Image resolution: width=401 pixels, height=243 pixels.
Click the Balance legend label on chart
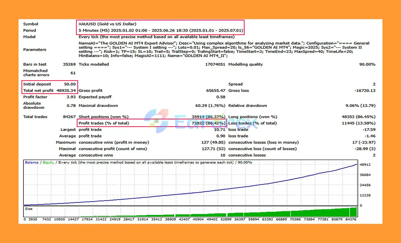(32, 163)
